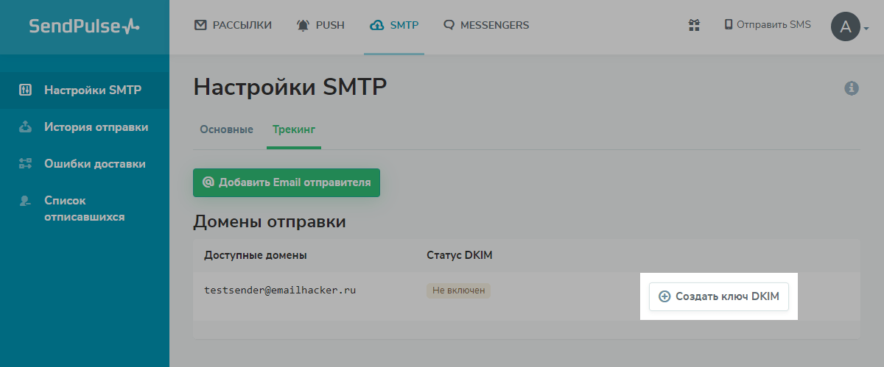Click the phone icon before Отправить SMS
The height and width of the screenshot is (367, 884).
729,24
